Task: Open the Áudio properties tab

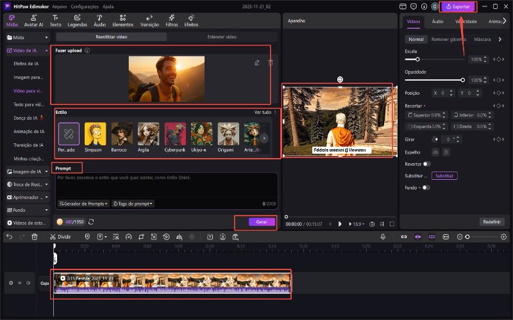Action: [437, 22]
